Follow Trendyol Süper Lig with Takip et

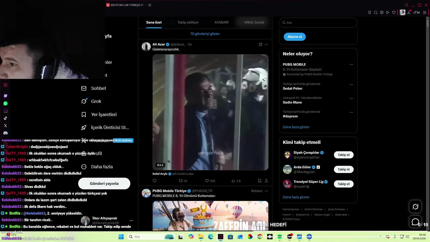[x=344, y=184]
